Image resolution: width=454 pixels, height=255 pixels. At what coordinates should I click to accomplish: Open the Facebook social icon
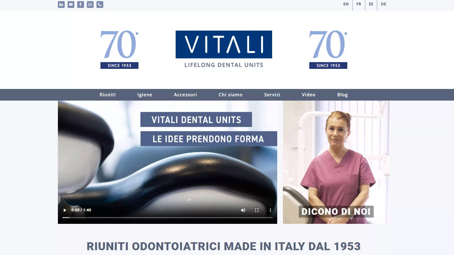coord(81,5)
